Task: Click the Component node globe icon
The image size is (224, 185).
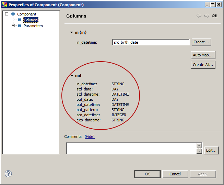Action: [x=13, y=14]
